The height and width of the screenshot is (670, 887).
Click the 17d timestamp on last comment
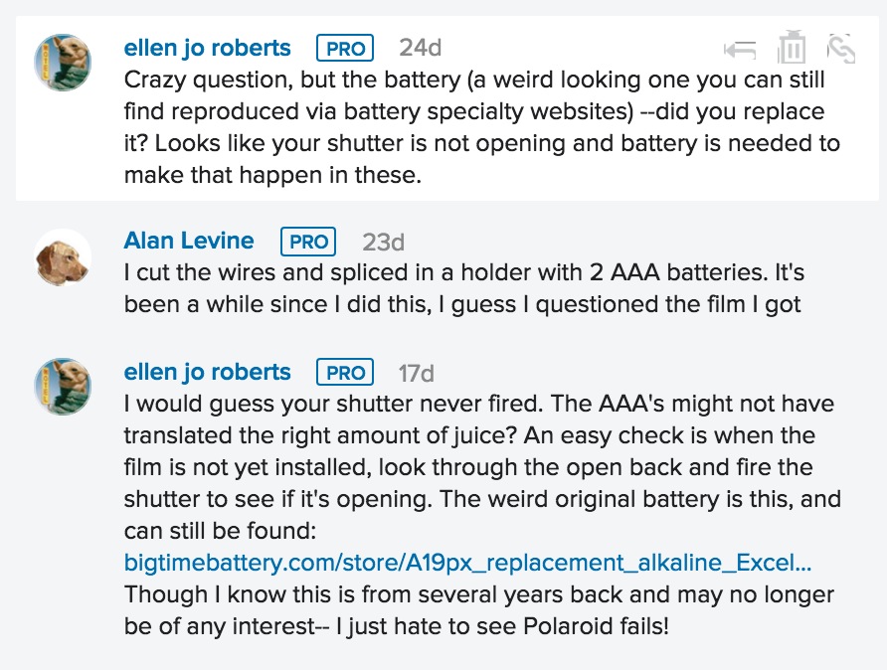click(x=417, y=373)
